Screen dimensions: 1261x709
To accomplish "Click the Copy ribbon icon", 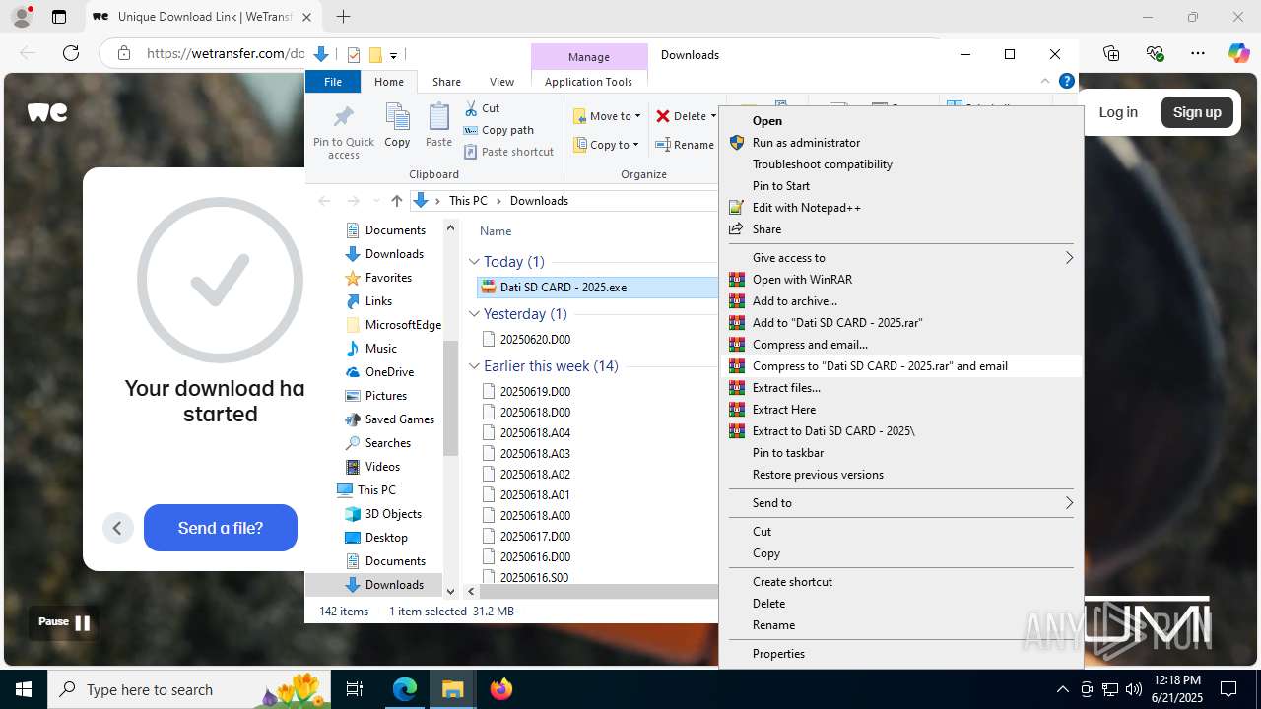I will [397, 125].
